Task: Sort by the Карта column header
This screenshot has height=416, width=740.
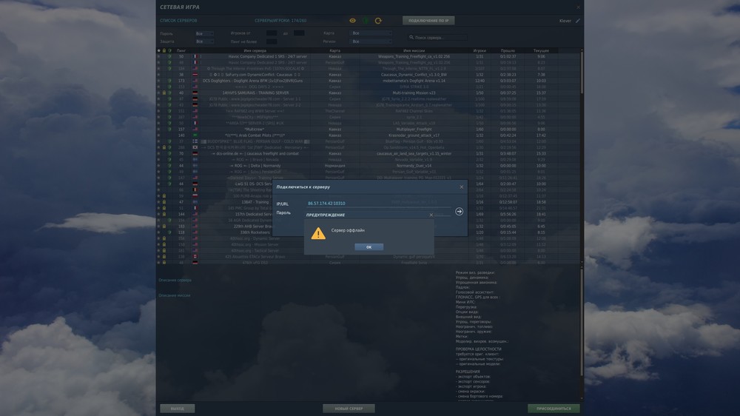Action: 334,50
